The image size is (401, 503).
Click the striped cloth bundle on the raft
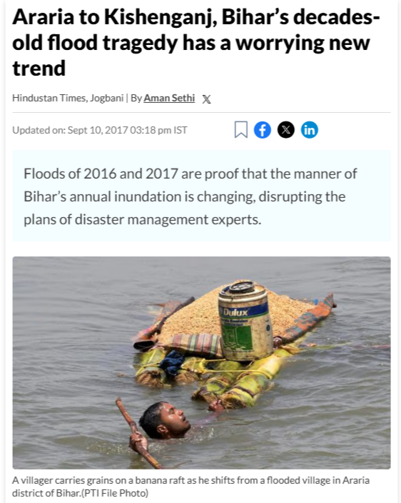tap(196, 345)
